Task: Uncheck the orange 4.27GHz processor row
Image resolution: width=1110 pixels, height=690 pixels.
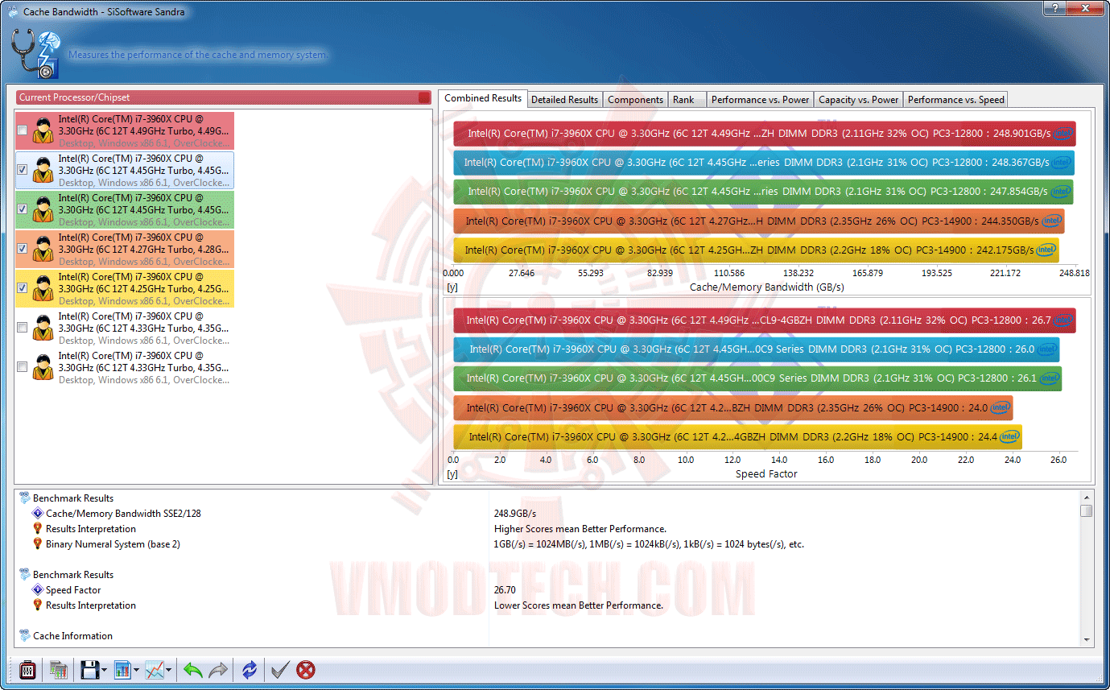Action: pos(22,249)
